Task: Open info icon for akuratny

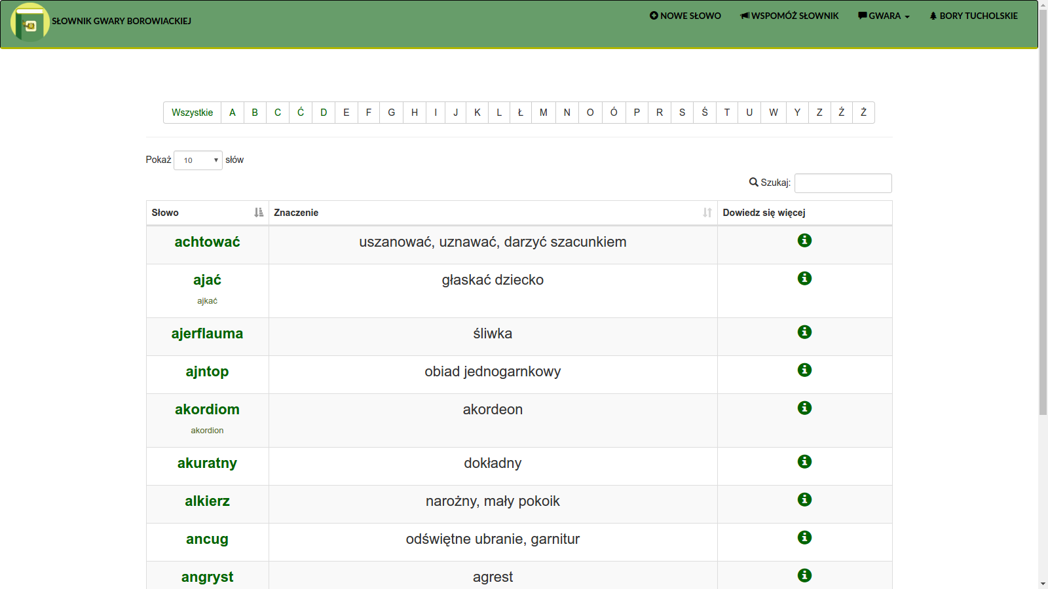Action: [804, 461]
